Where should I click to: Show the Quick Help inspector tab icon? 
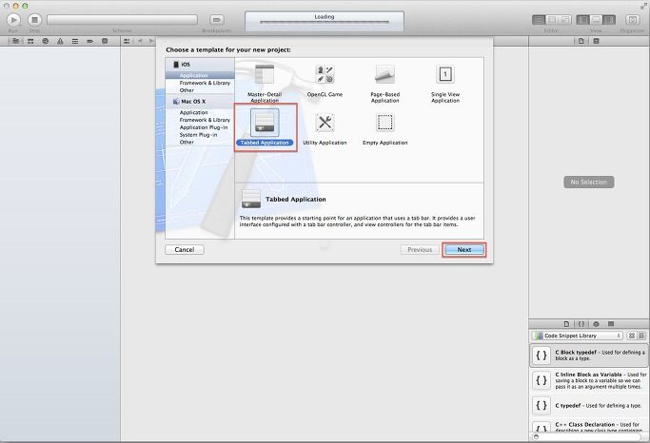[x=596, y=41]
